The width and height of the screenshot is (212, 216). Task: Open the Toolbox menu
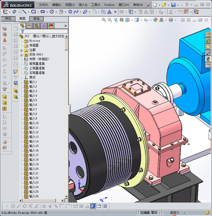click(x=109, y=5)
